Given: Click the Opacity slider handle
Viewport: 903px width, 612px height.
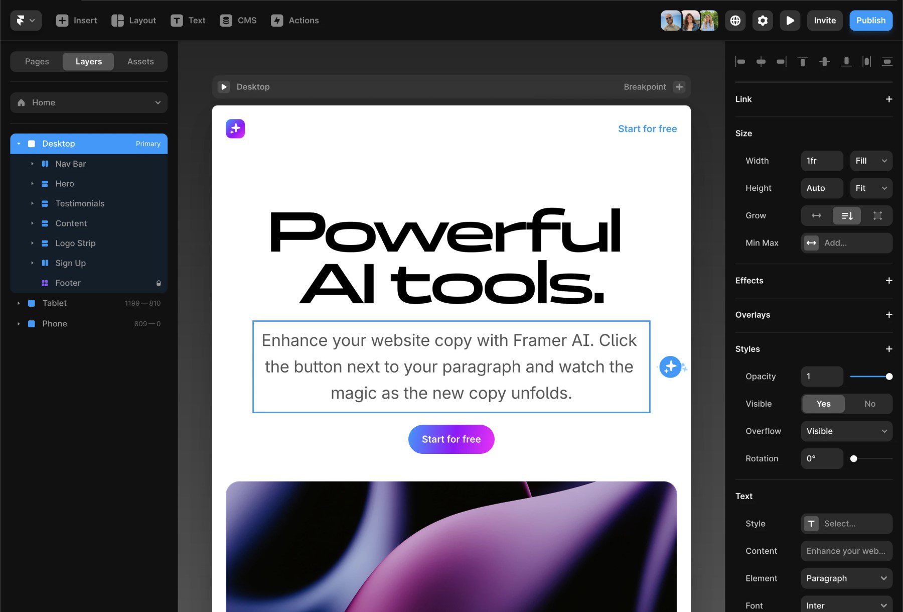Looking at the screenshot, I should pyautogui.click(x=888, y=376).
